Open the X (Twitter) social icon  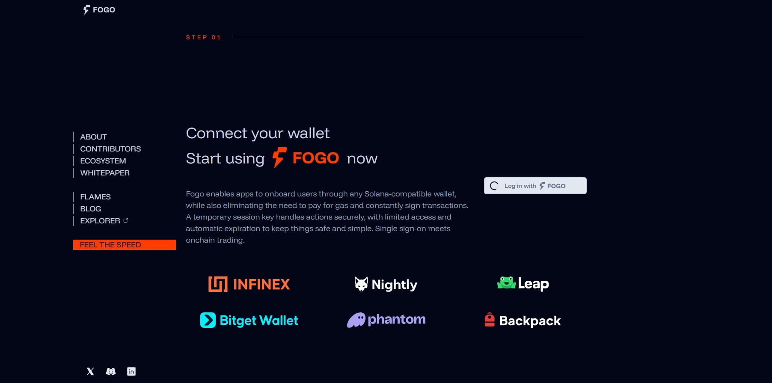click(x=90, y=371)
